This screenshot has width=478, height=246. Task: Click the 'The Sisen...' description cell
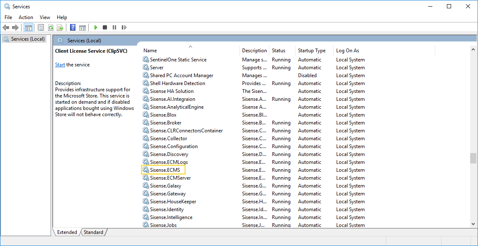(x=254, y=91)
